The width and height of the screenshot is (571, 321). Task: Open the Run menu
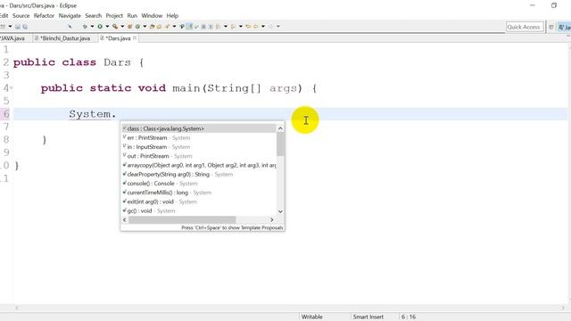[132, 16]
